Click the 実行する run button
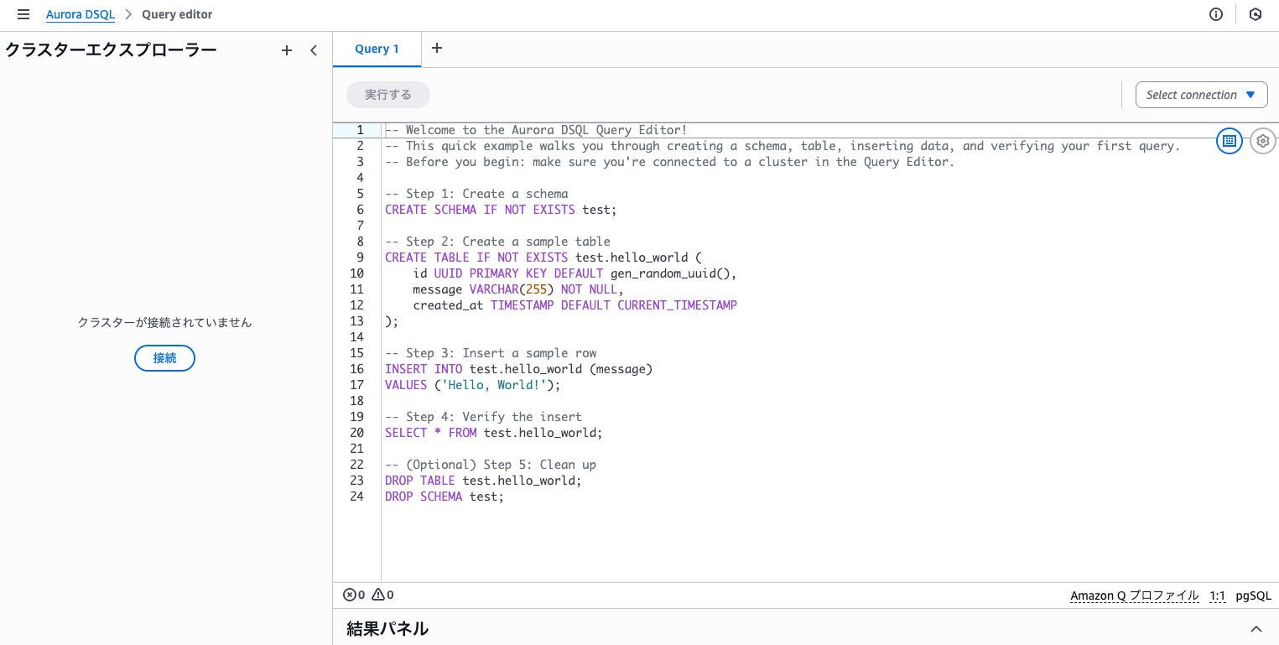 point(387,94)
